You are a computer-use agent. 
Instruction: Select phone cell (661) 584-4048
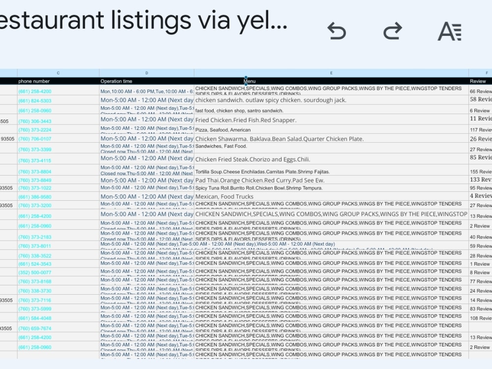pos(59,317)
